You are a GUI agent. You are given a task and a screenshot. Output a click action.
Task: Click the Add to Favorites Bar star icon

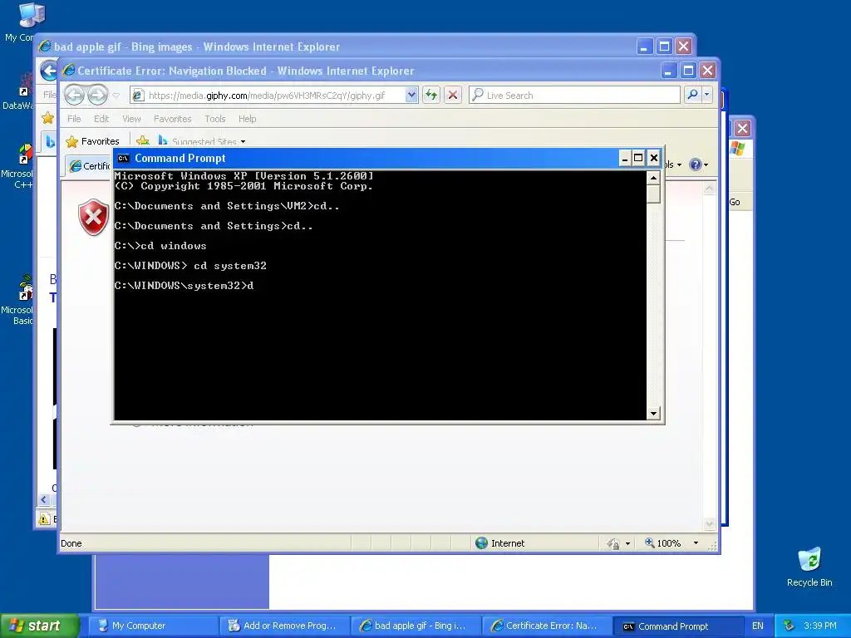[143, 141]
